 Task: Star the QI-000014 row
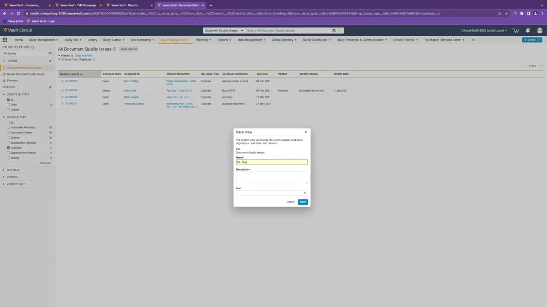62,81
